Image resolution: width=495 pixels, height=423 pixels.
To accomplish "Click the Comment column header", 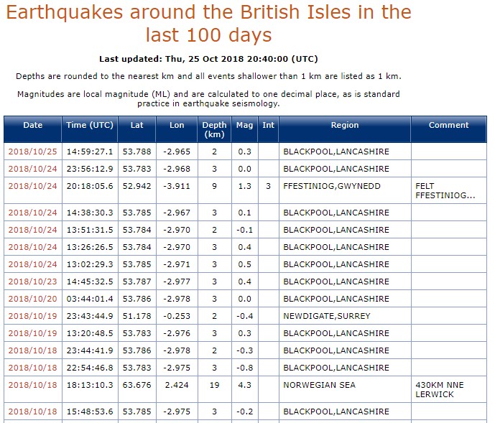I will (x=449, y=125).
